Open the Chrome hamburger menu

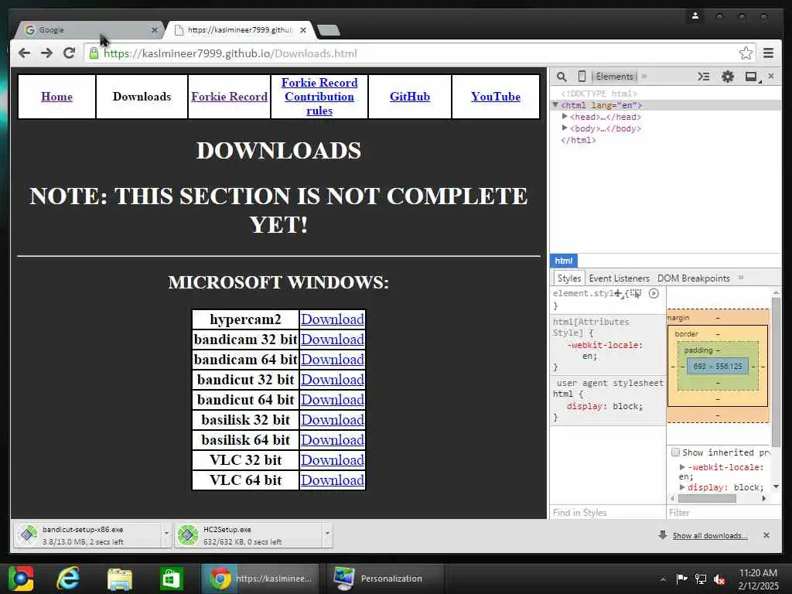pyautogui.click(x=768, y=53)
